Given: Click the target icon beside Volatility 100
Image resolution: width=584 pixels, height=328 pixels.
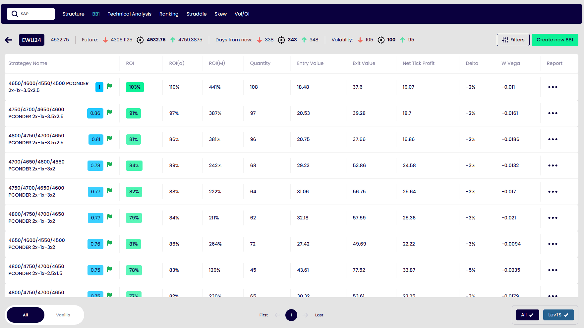Looking at the screenshot, I should pyautogui.click(x=381, y=40).
